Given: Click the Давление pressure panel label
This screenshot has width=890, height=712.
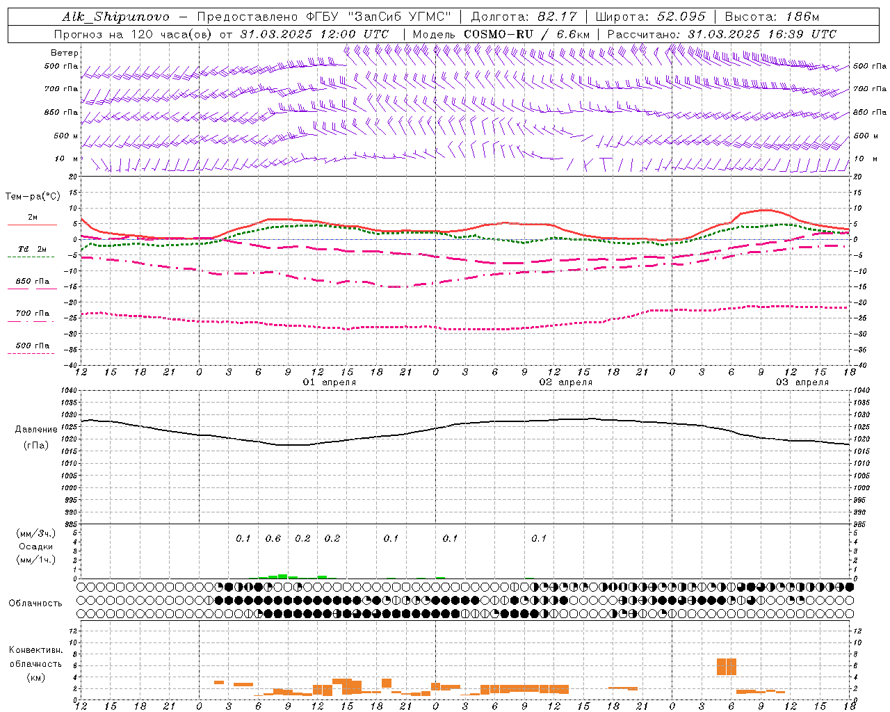Looking at the screenshot, I should click(36, 430).
